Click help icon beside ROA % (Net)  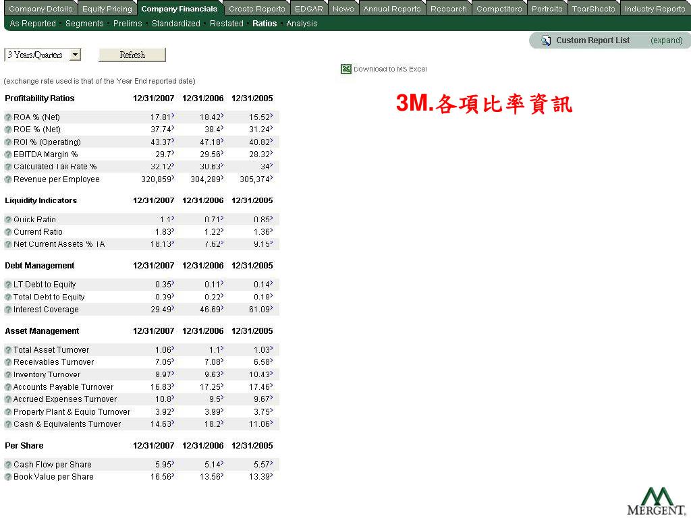(8, 117)
